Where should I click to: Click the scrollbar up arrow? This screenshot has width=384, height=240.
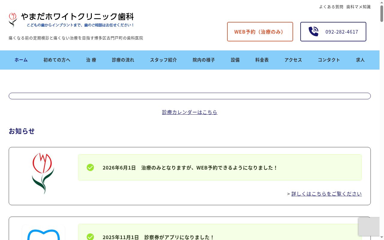(x=382, y=2)
